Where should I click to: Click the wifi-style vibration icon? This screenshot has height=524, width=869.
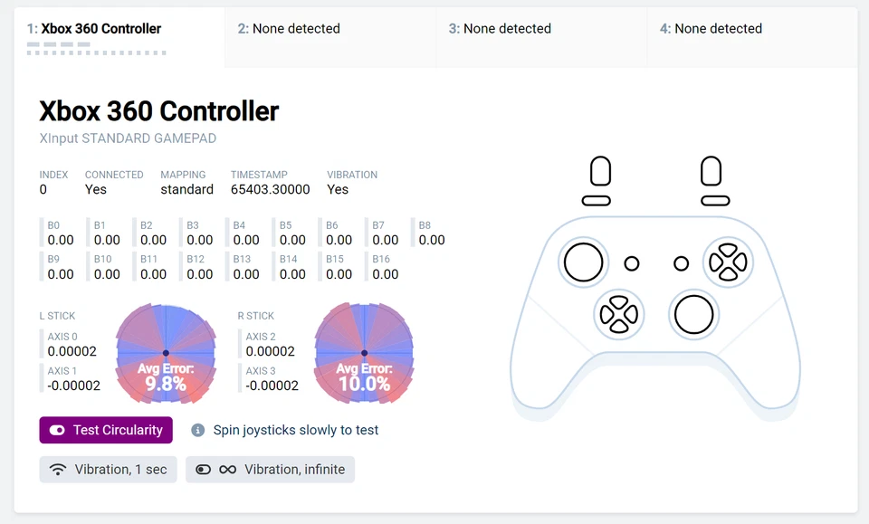[58, 469]
